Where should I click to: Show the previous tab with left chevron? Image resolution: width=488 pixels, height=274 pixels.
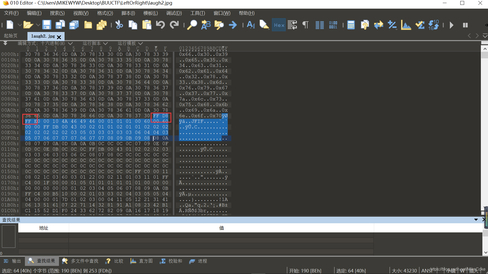469,36
